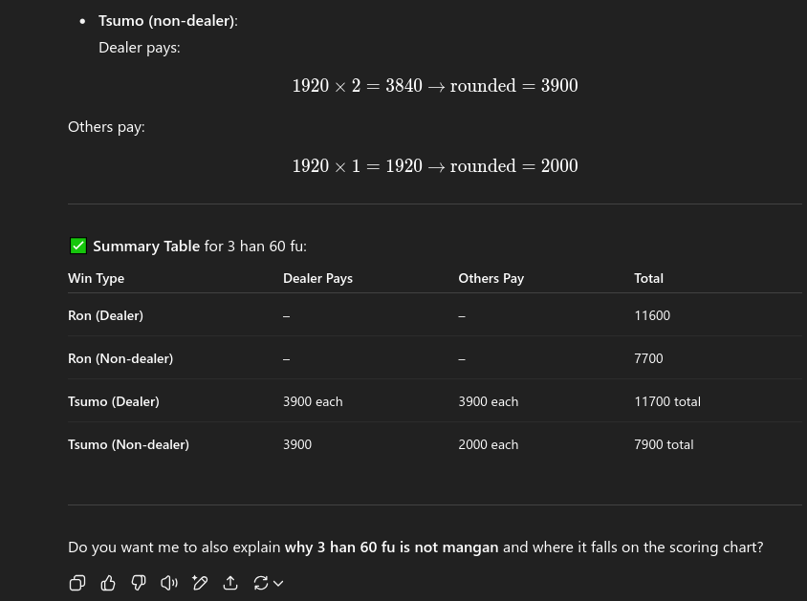This screenshot has height=601, width=807.
Task: Select the 'Others Pay' column header
Action: point(491,278)
